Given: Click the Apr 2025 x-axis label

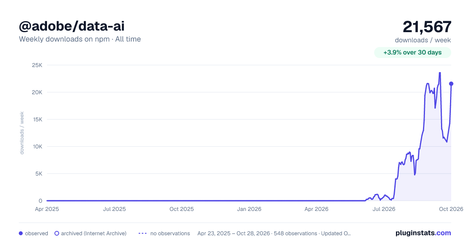Looking at the screenshot, I should [47, 209].
